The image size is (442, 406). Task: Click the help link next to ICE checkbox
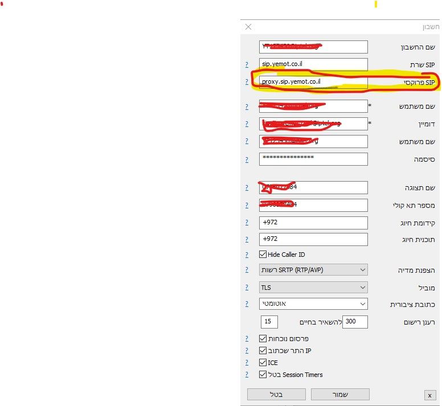pos(247,363)
